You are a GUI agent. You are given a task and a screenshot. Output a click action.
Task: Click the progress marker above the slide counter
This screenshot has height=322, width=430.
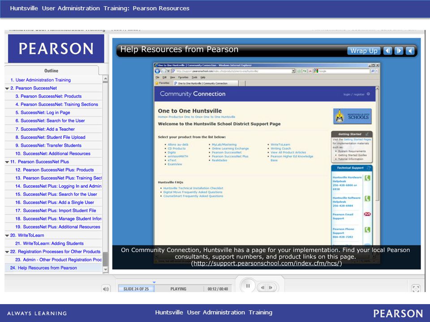154,282
